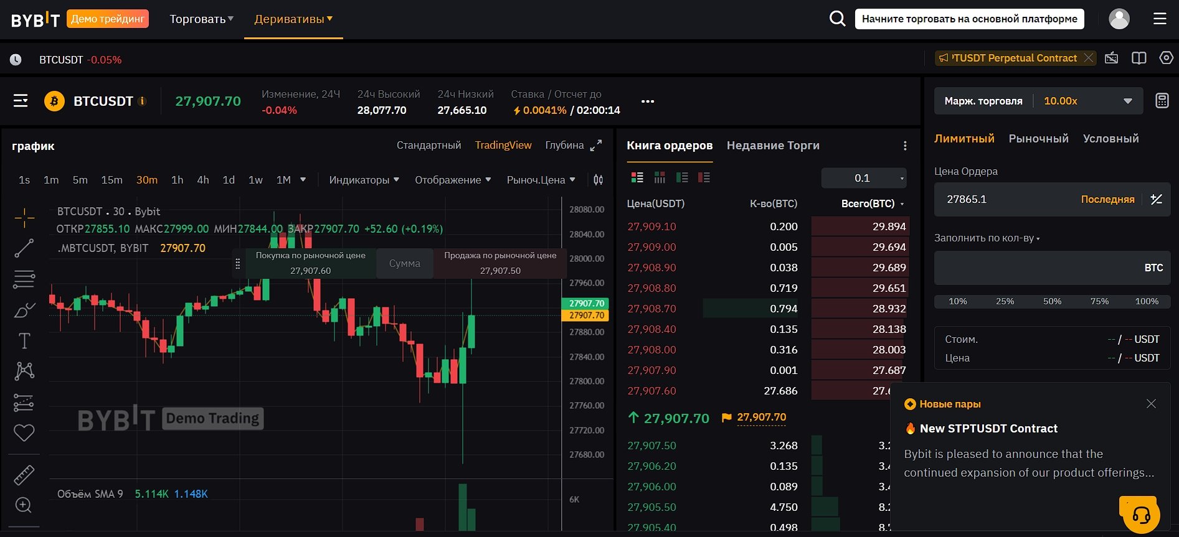Screen dimensions: 1179x537
Task: Select the Fibonacci lines tool
Action: (24, 279)
